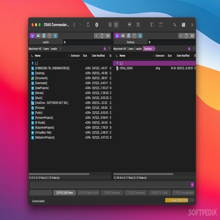This screenshot has width=220, height=220.
Task: Open the file info icon
Action: [x=97, y=25]
